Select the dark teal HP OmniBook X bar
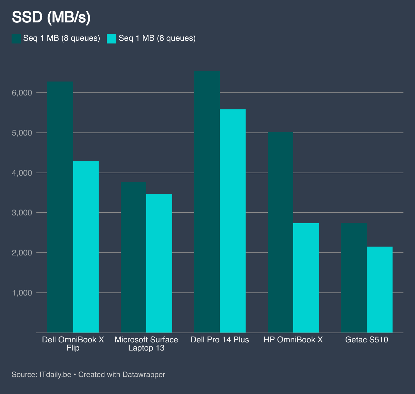The image size is (415, 394). [x=280, y=233]
